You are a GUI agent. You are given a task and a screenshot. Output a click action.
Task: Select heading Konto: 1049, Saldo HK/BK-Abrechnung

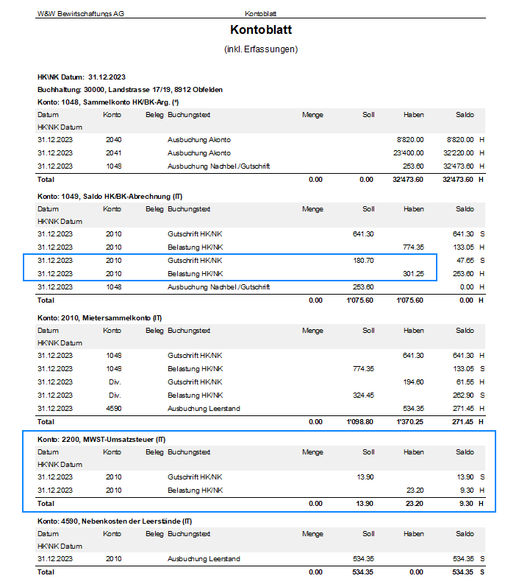click(x=110, y=197)
